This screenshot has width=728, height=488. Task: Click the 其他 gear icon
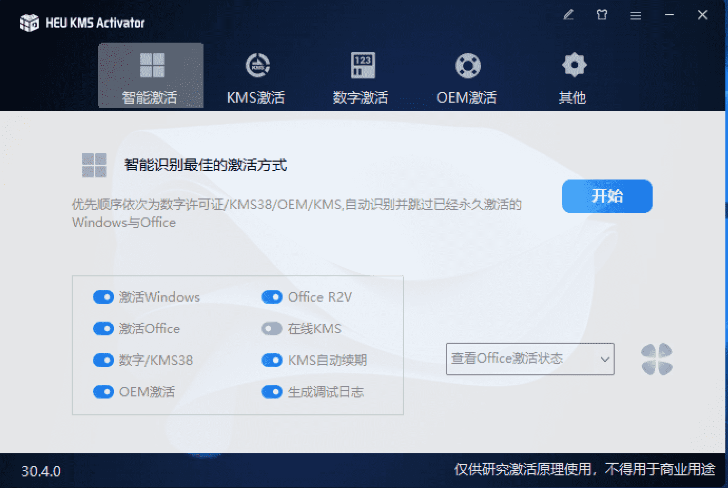574,66
